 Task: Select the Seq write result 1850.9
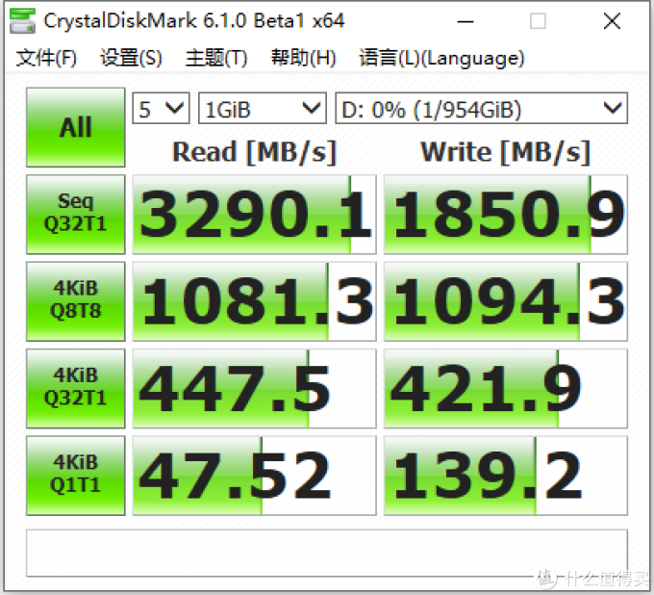506,214
